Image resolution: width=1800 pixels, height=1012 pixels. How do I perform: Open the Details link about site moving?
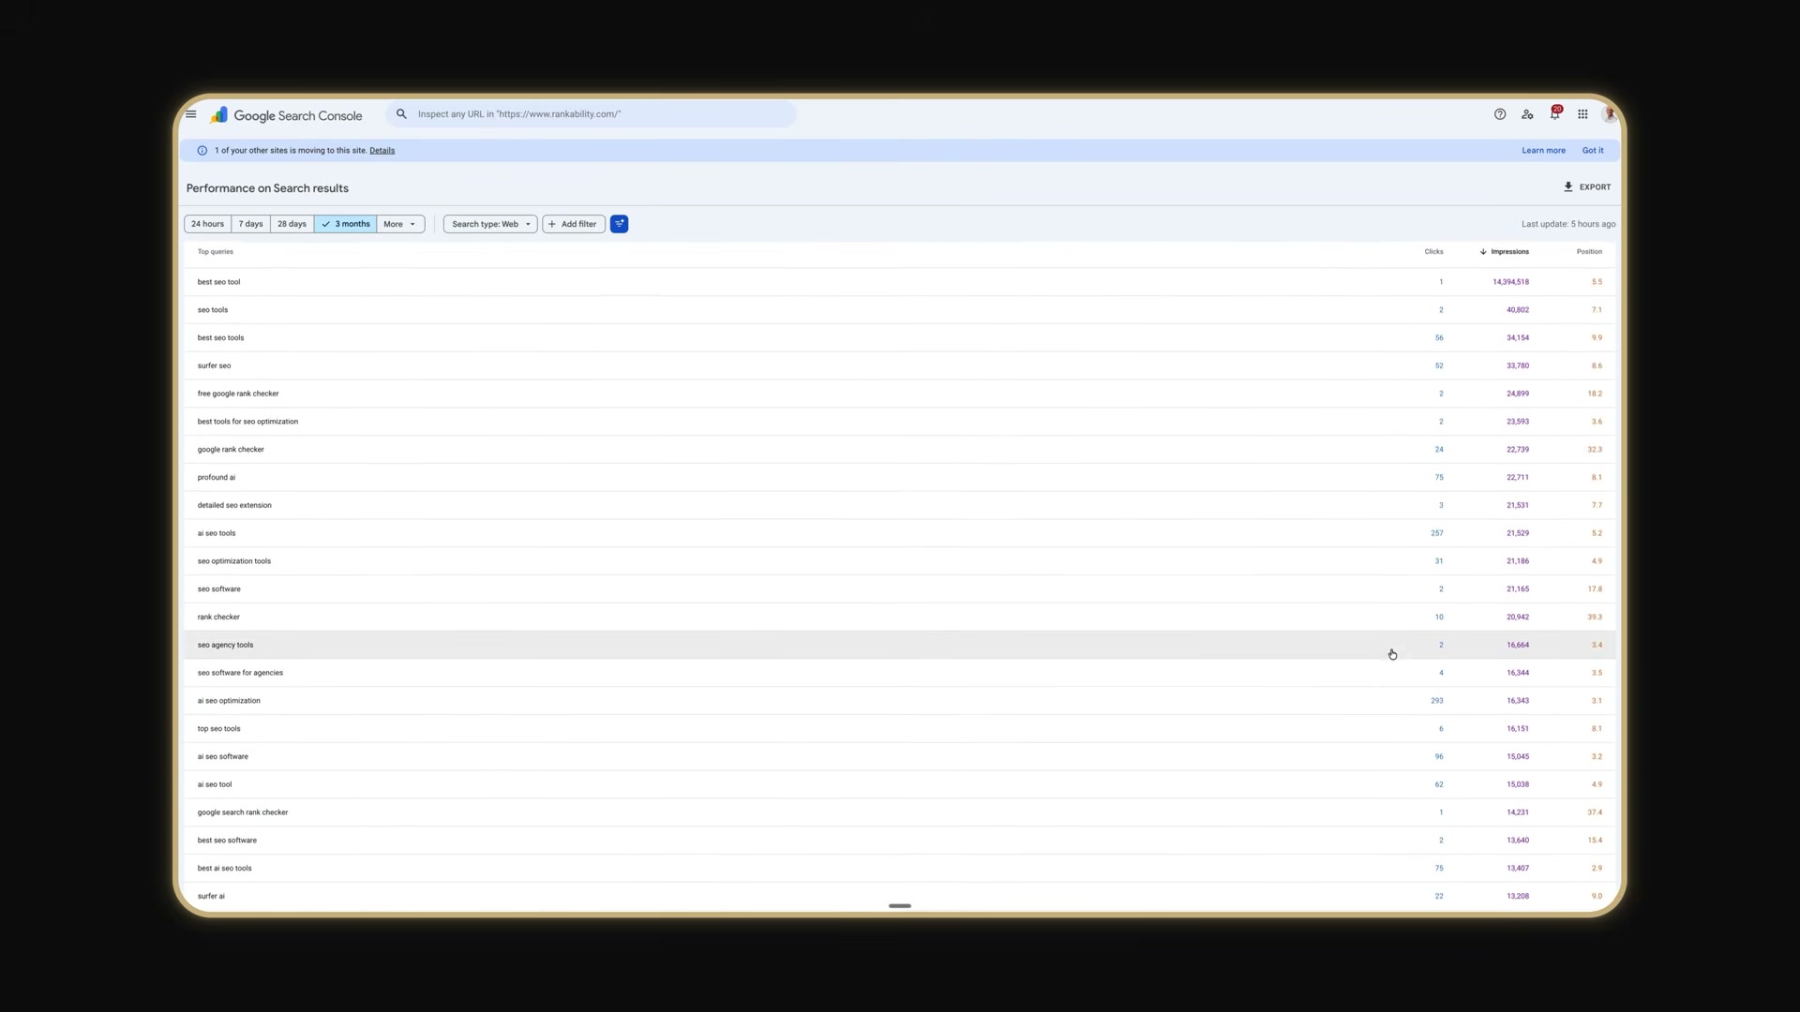[x=382, y=150]
